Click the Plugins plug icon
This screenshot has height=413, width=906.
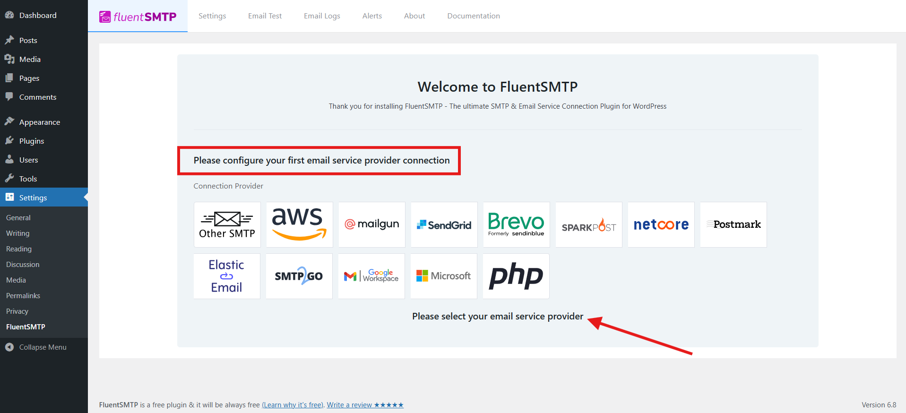point(9,141)
